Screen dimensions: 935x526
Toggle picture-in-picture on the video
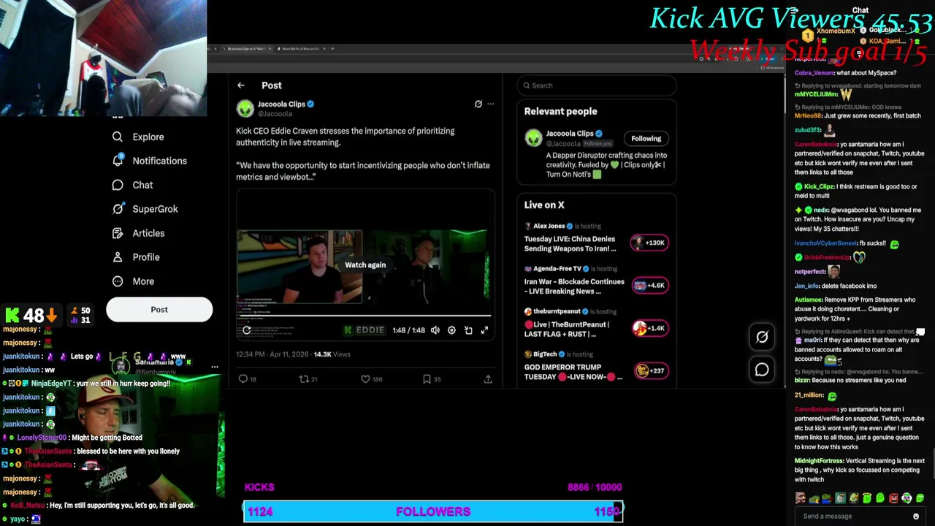[x=468, y=330]
